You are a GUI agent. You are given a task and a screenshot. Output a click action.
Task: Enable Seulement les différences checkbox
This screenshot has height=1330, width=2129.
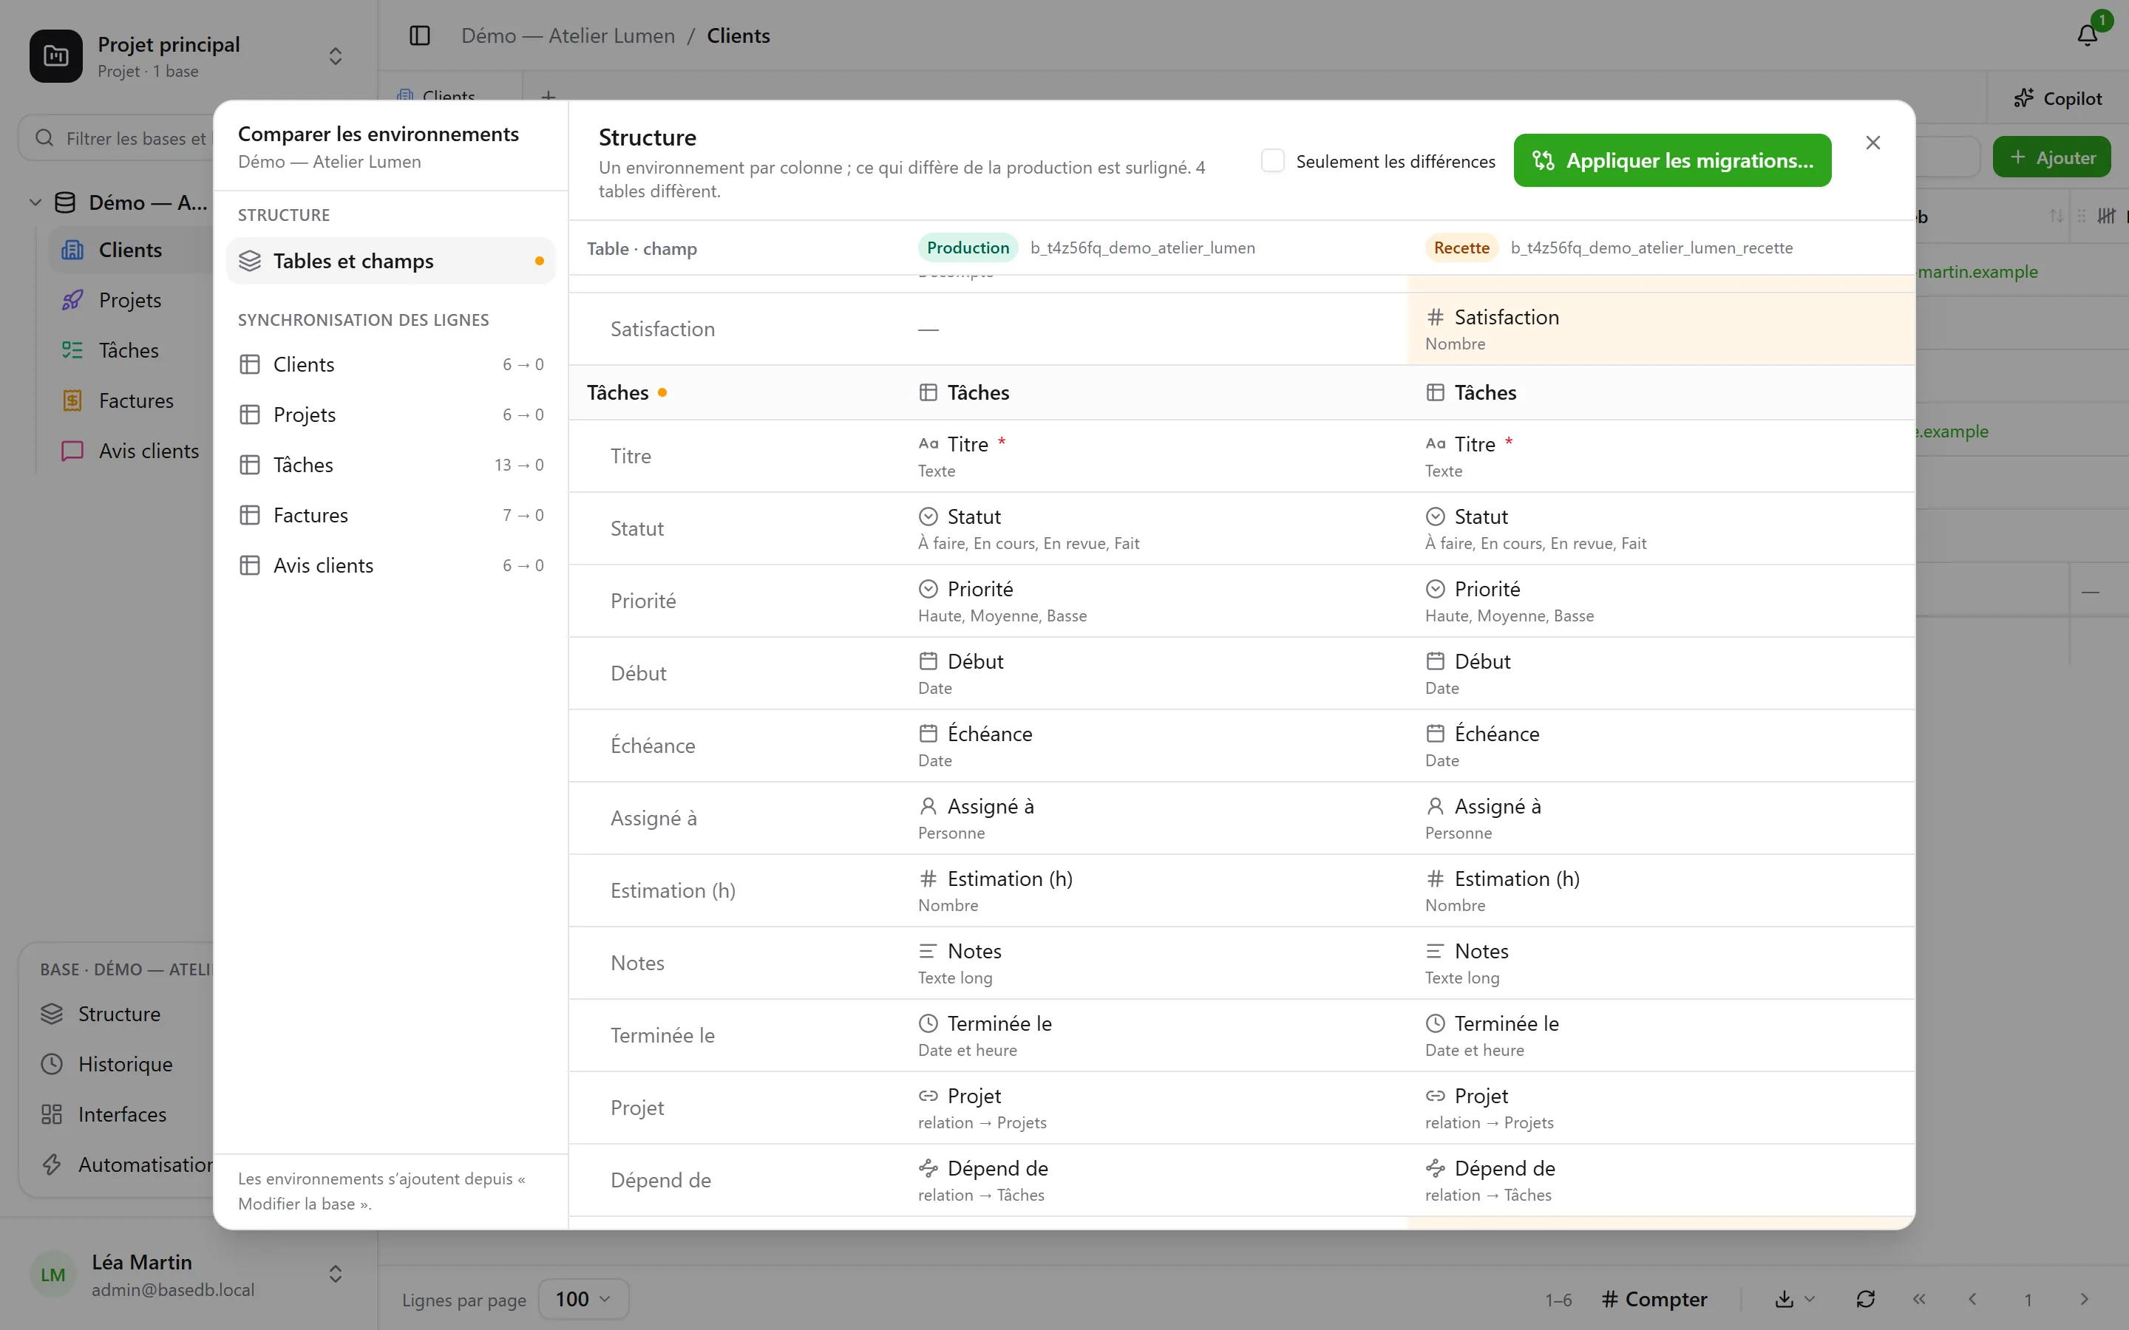pyautogui.click(x=1272, y=160)
